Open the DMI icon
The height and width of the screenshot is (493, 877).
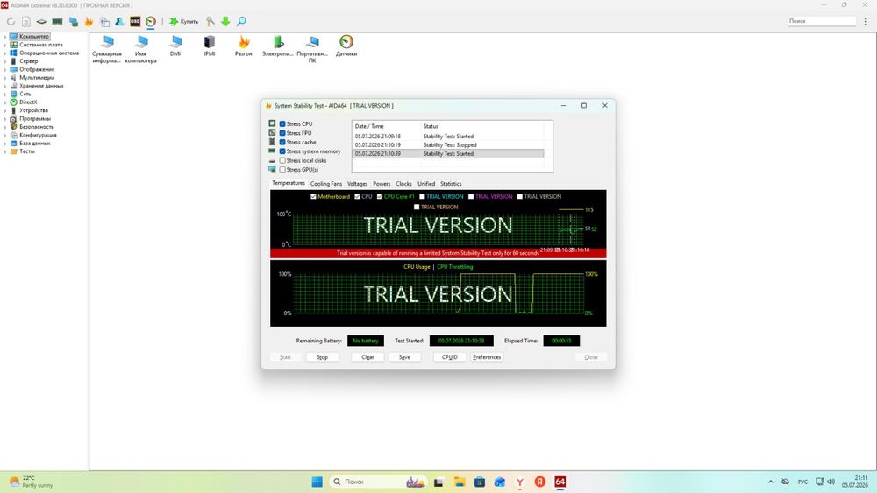[x=175, y=46]
